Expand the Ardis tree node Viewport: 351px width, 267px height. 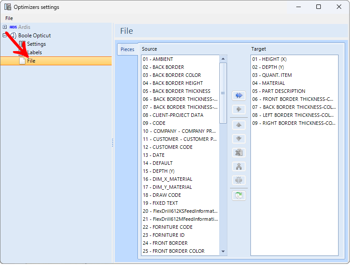coord(4,27)
